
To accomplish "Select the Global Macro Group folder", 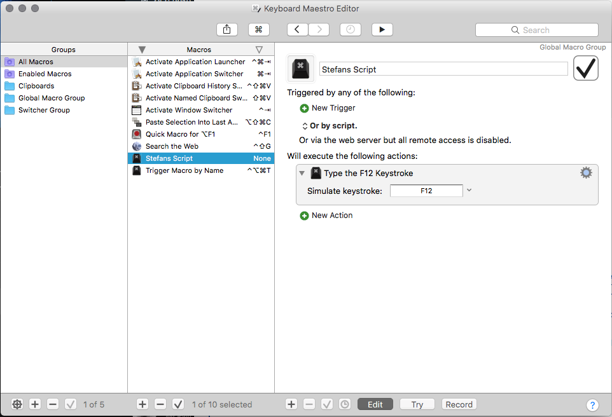I will click(x=64, y=98).
